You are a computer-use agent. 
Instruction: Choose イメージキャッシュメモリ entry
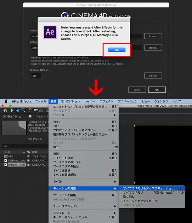click(152, 201)
